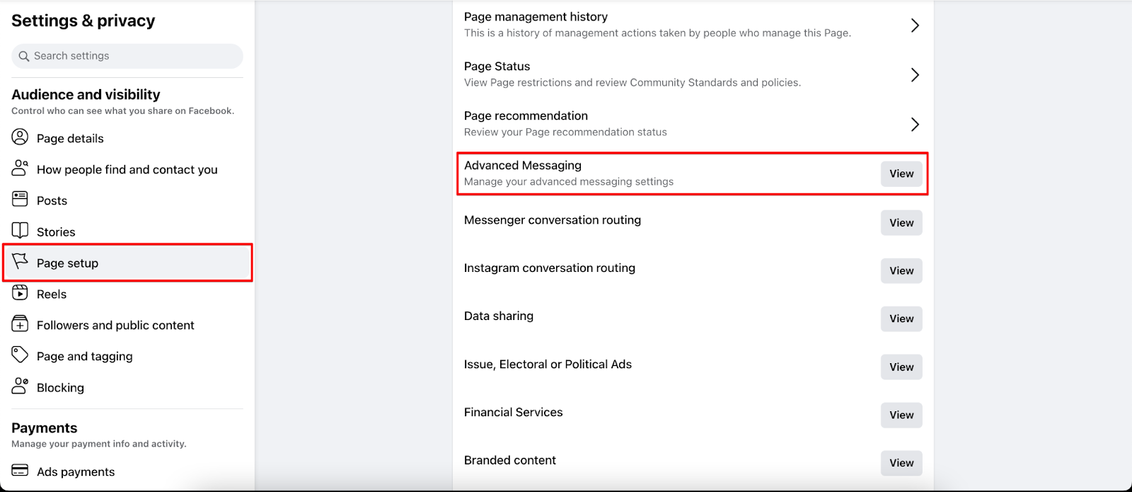Click the Data sharing label
This screenshot has height=492, width=1132.
tap(499, 316)
